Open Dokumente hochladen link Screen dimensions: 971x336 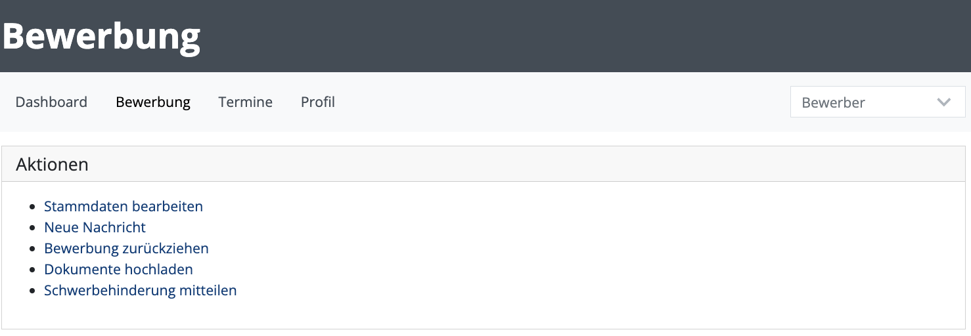point(118,269)
